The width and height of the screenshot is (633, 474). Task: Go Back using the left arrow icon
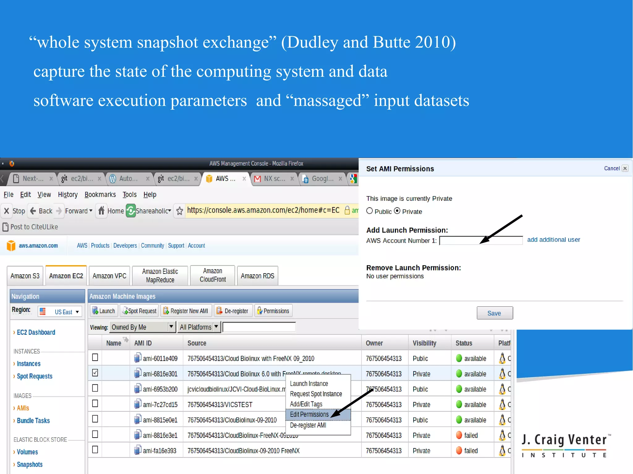coord(33,211)
